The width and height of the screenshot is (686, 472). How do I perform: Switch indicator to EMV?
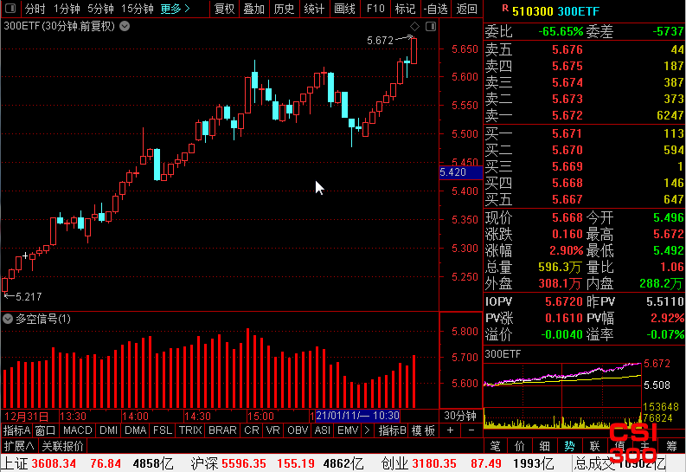[x=348, y=430]
